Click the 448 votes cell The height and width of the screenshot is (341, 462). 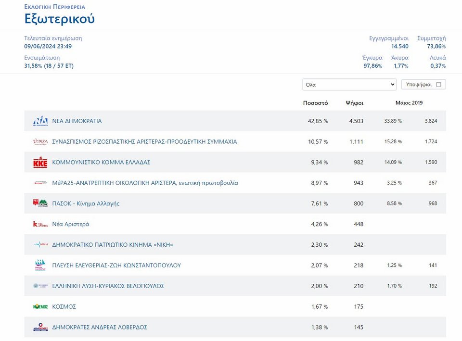click(x=359, y=224)
